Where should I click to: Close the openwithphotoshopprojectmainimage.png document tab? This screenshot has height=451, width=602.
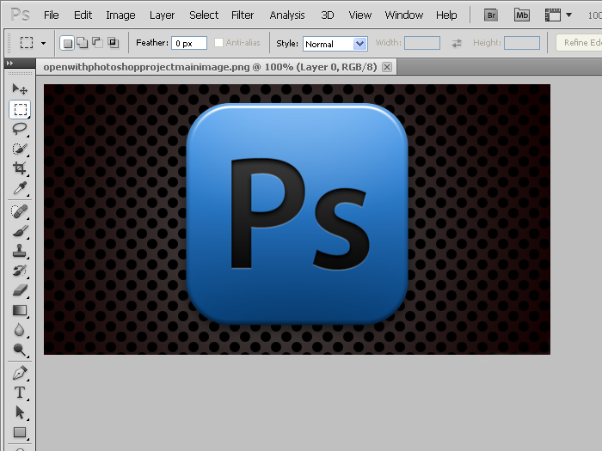(x=387, y=68)
